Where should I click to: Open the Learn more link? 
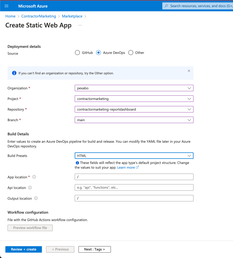tap(126, 168)
